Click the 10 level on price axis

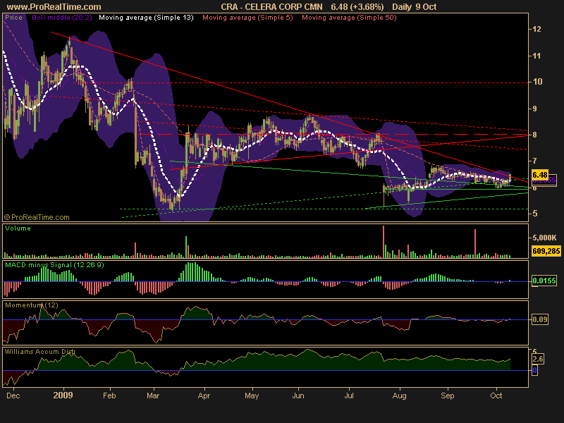tap(537, 82)
